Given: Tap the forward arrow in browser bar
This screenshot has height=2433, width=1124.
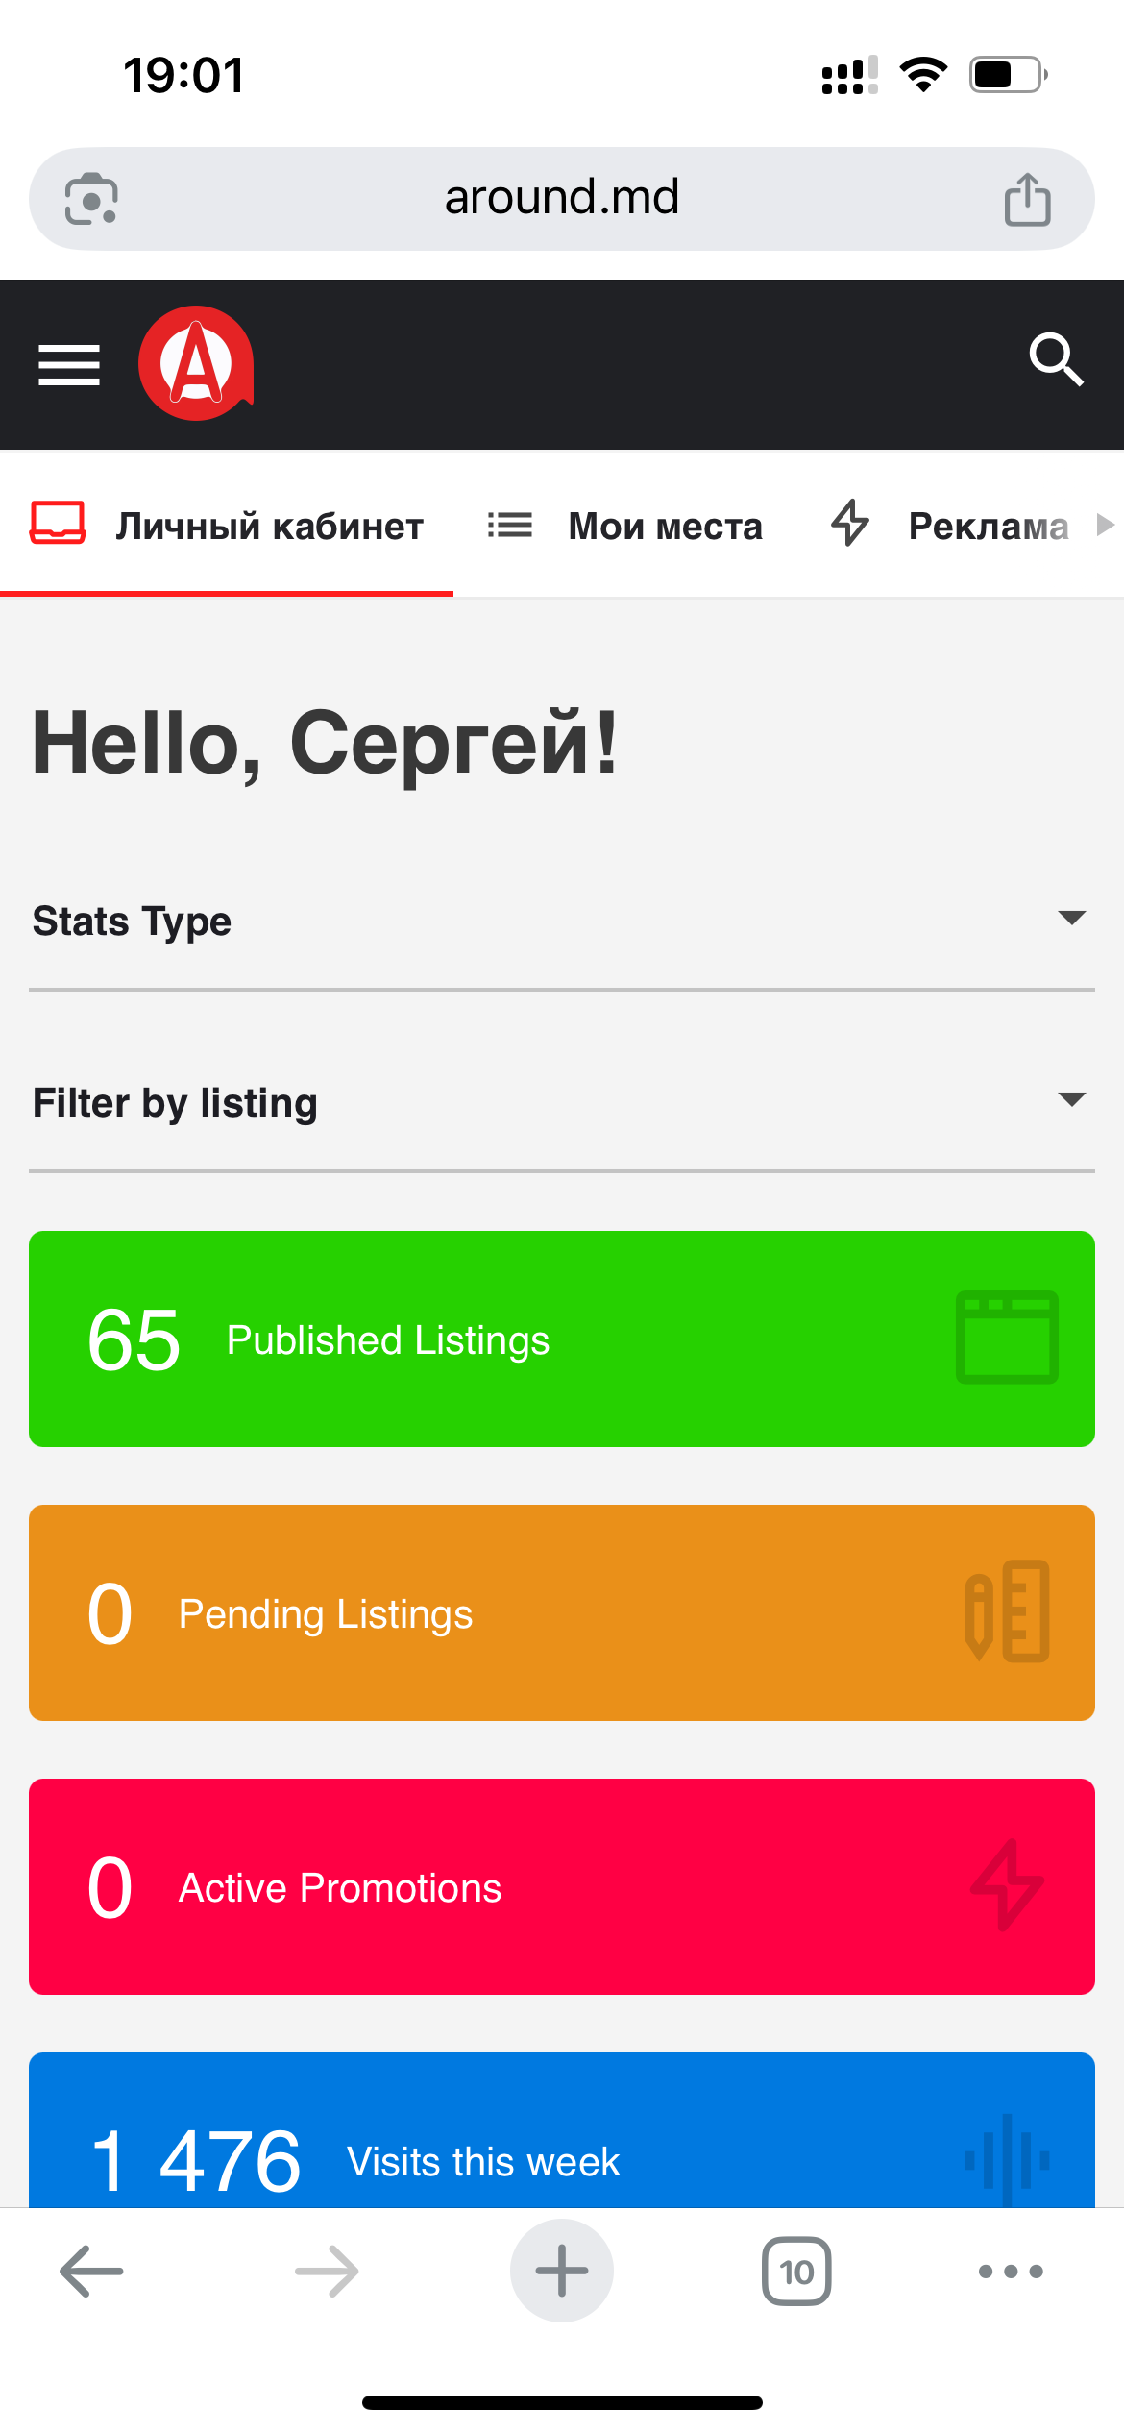Looking at the screenshot, I should coord(327,2272).
